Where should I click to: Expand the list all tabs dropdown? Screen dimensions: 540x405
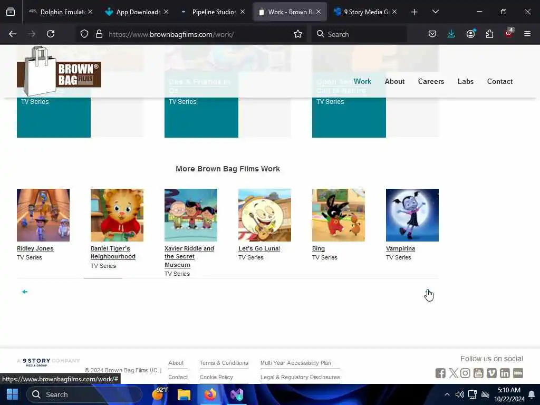point(435,12)
